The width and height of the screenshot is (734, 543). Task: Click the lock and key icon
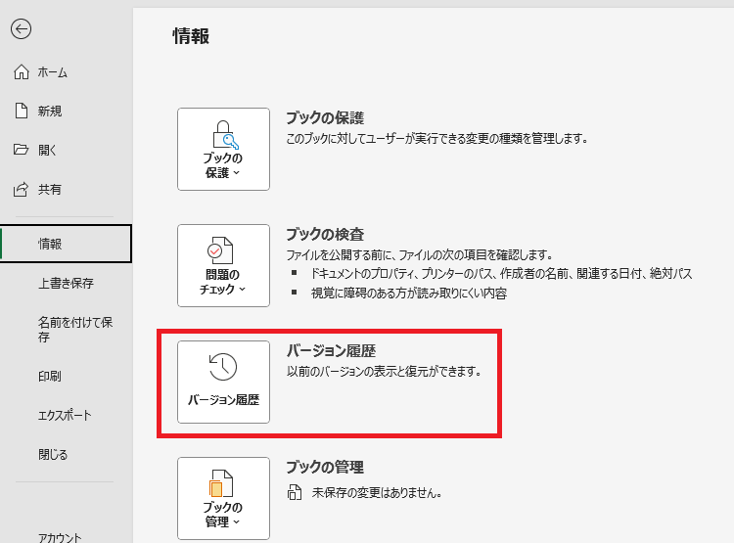(x=223, y=133)
